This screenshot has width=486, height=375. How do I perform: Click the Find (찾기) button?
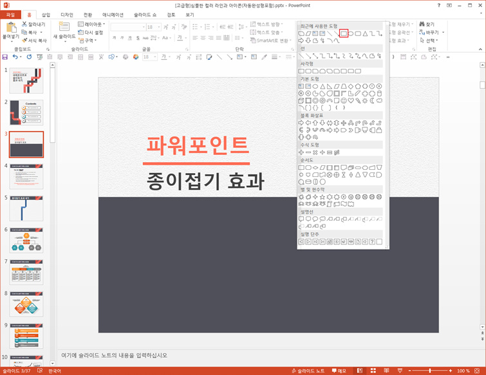(x=427, y=24)
